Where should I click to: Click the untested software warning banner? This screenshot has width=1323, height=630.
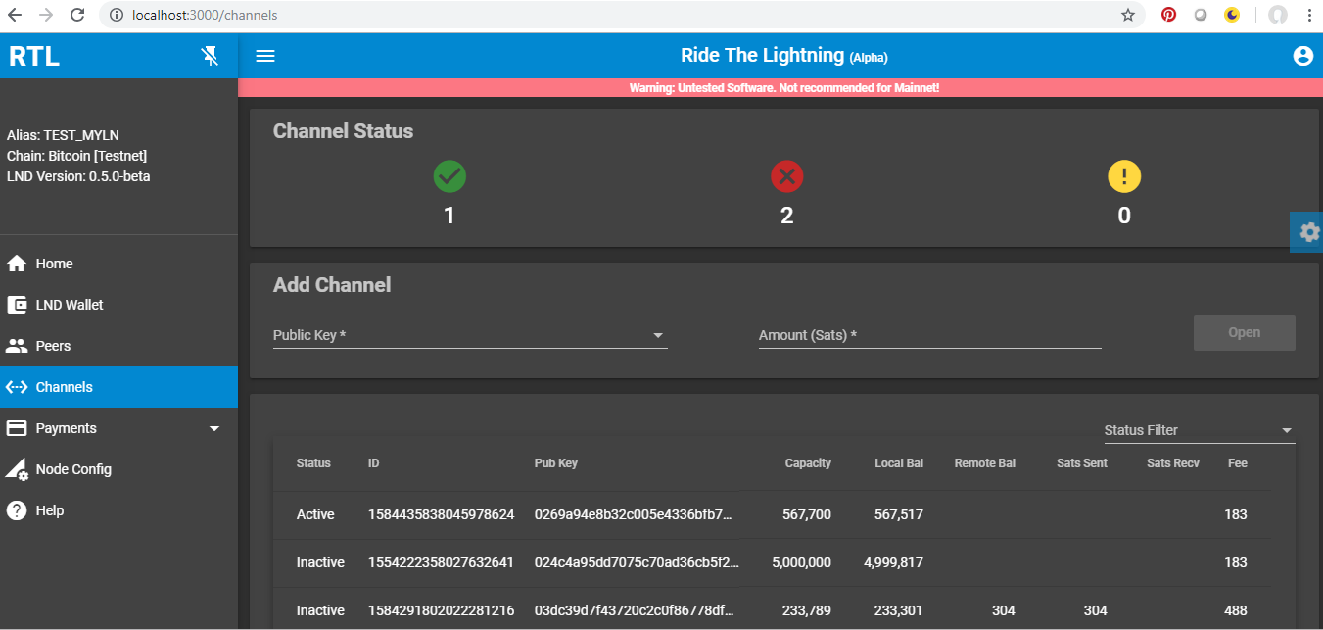(780, 87)
